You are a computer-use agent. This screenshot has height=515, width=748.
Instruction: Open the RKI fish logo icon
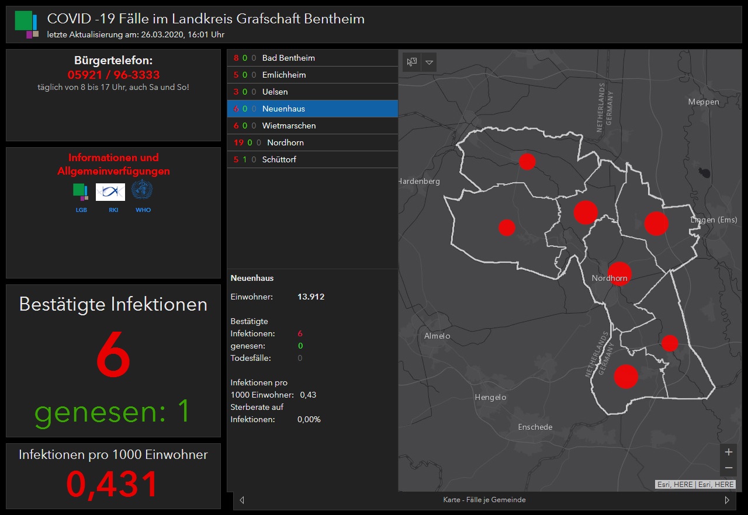pyautogui.click(x=110, y=191)
